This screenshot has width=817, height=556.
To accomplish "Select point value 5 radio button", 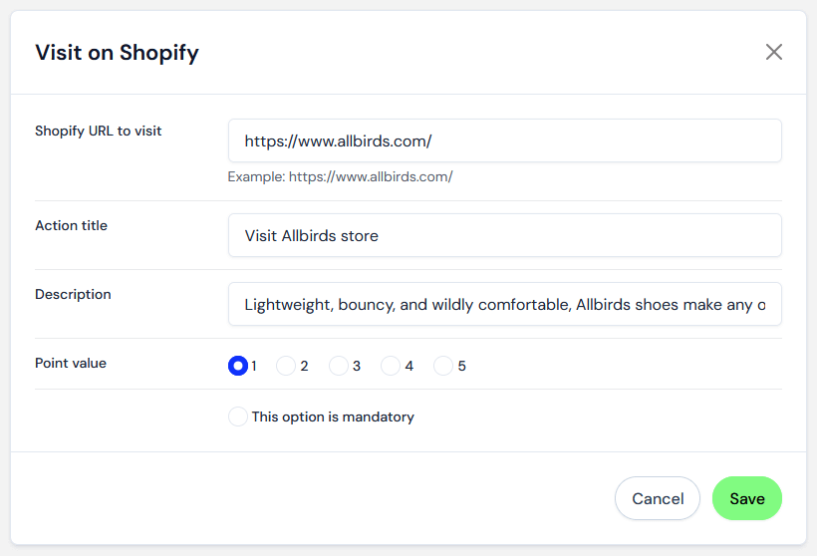I will click(443, 366).
